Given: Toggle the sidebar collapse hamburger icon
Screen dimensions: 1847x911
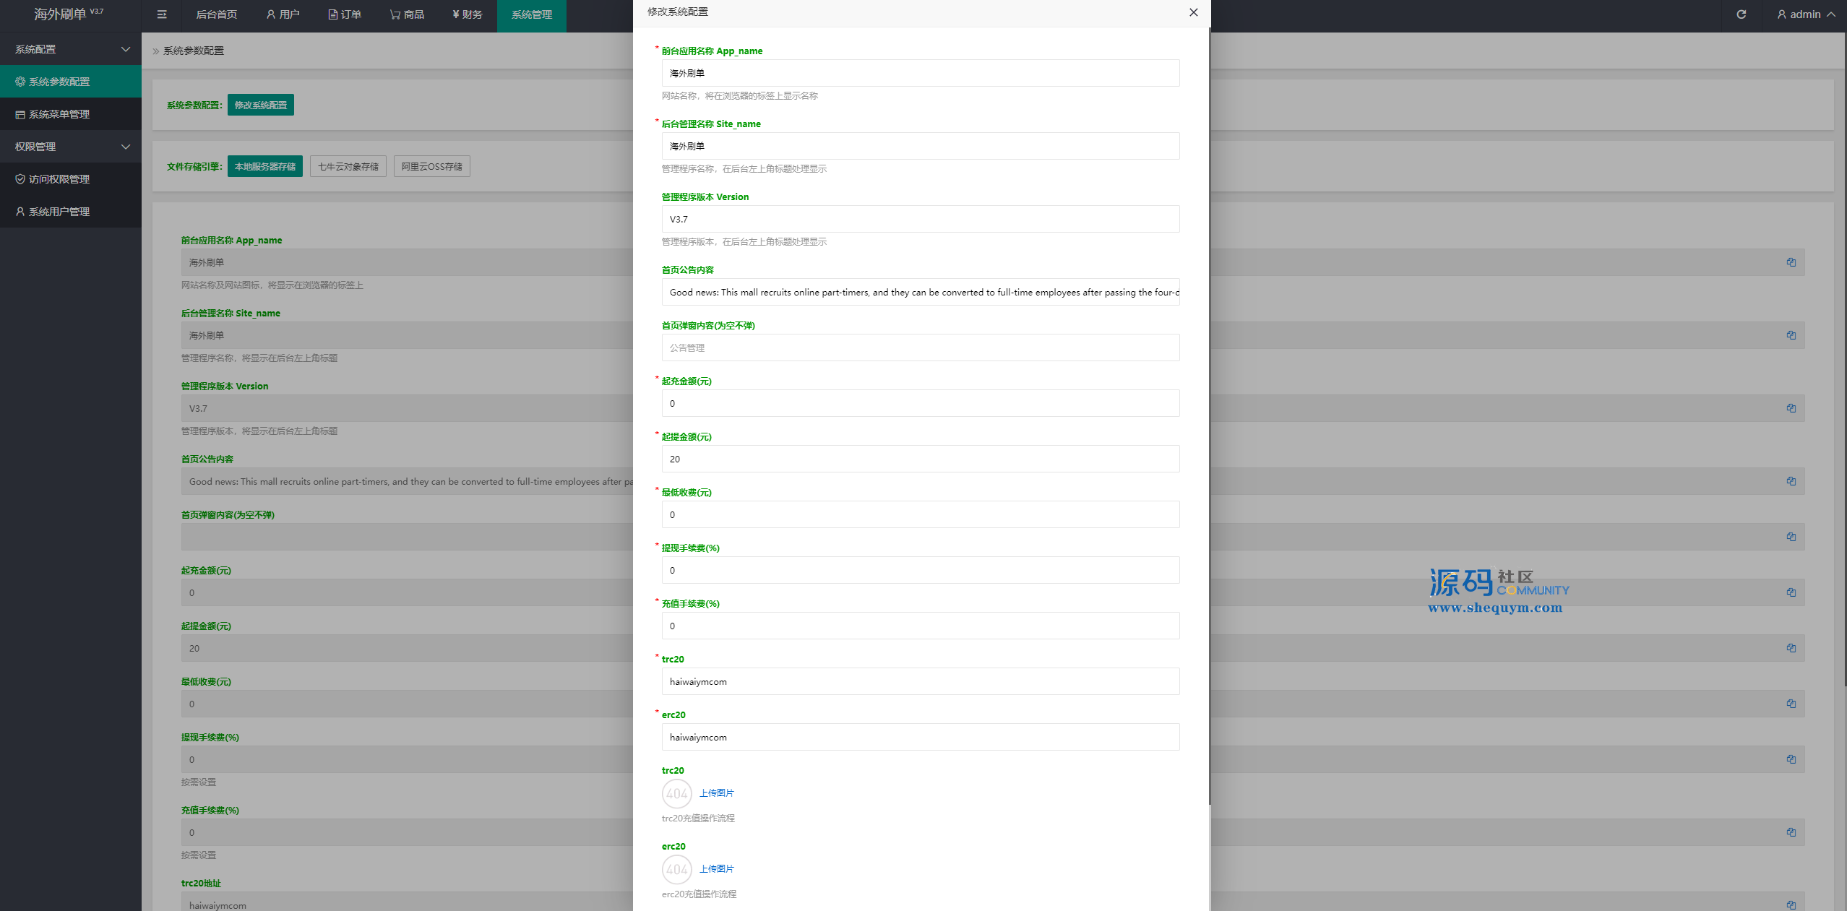Looking at the screenshot, I should pos(162,14).
